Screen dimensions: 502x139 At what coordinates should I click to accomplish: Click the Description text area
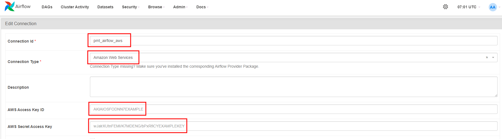click(294, 87)
